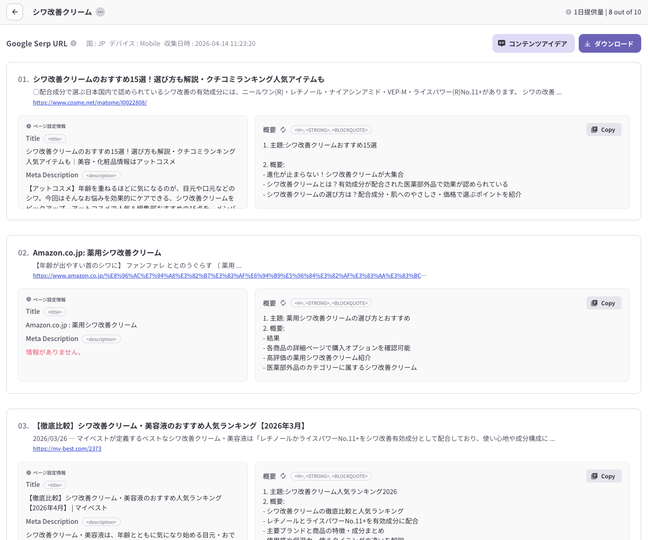
Task: Click 収集日時 2026-04-14 11:23:20 text
Action: pyautogui.click(x=210, y=43)
